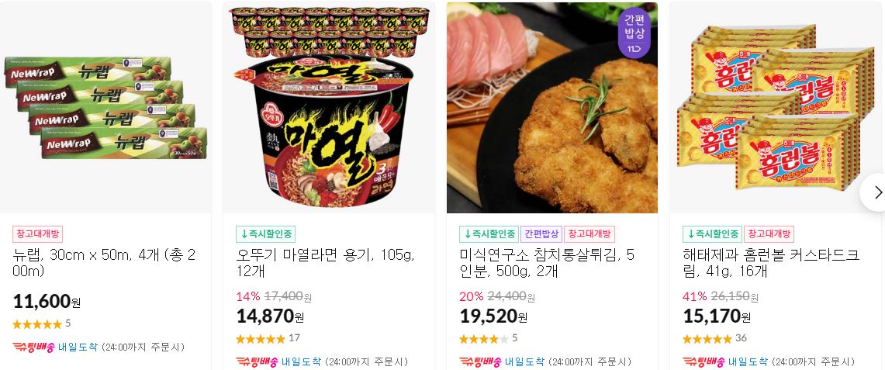The image size is (885, 370).
Task: Open the 오뚜기 마열라면 cup noodle image
Action: (x=329, y=108)
